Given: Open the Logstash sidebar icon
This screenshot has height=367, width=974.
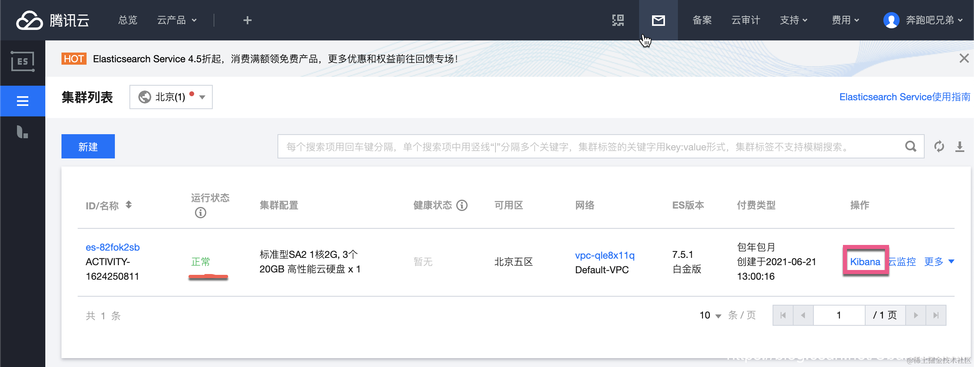Looking at the screenshot, I should point(23,132).
